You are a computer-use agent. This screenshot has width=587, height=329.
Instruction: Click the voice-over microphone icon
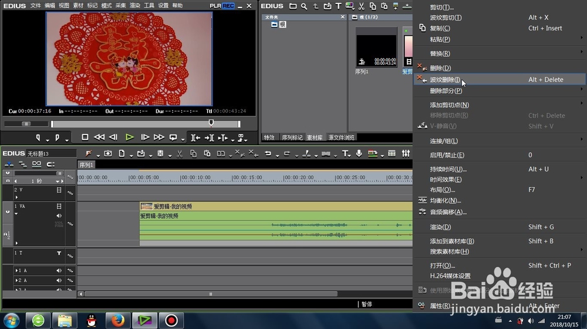[x=359, y=153]
